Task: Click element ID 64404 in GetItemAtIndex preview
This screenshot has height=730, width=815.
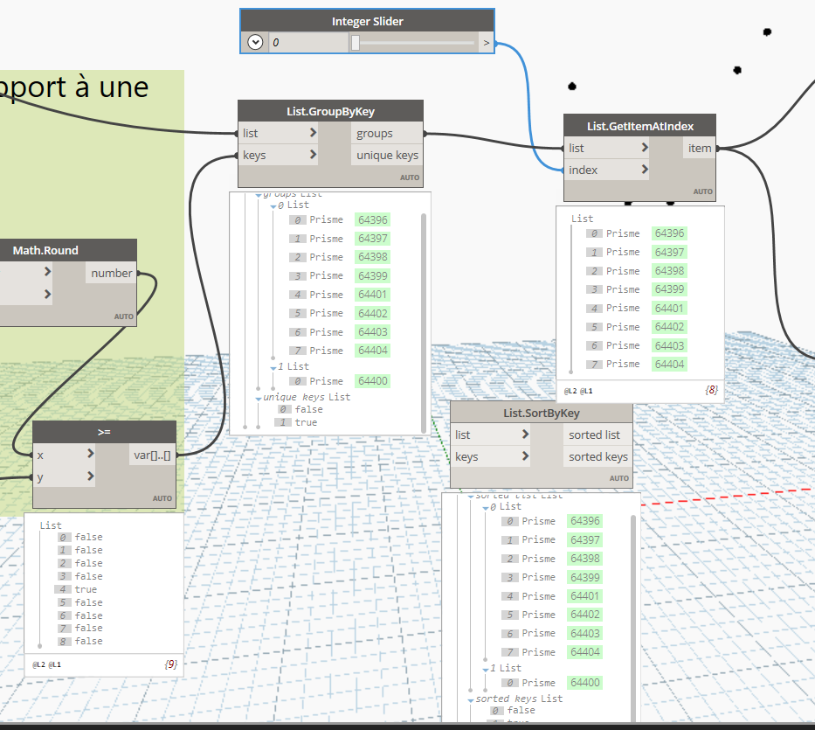Action: coord(670,364)
